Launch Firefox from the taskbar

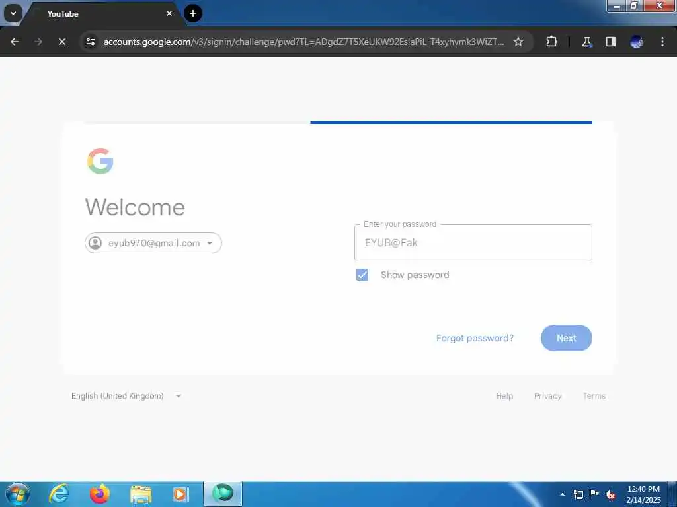pos(100,494)
